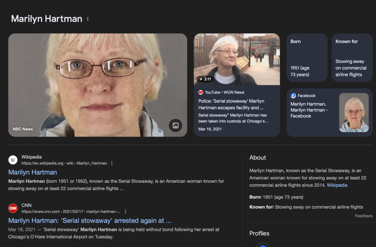Select the Born 1951 info card
The image size is (376, 247).
pos(307,58)
